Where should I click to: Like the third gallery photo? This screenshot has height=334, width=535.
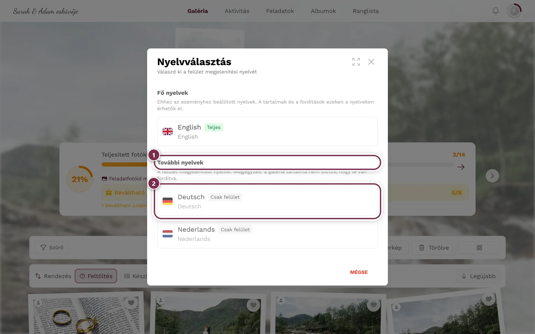tap(373, 305)
